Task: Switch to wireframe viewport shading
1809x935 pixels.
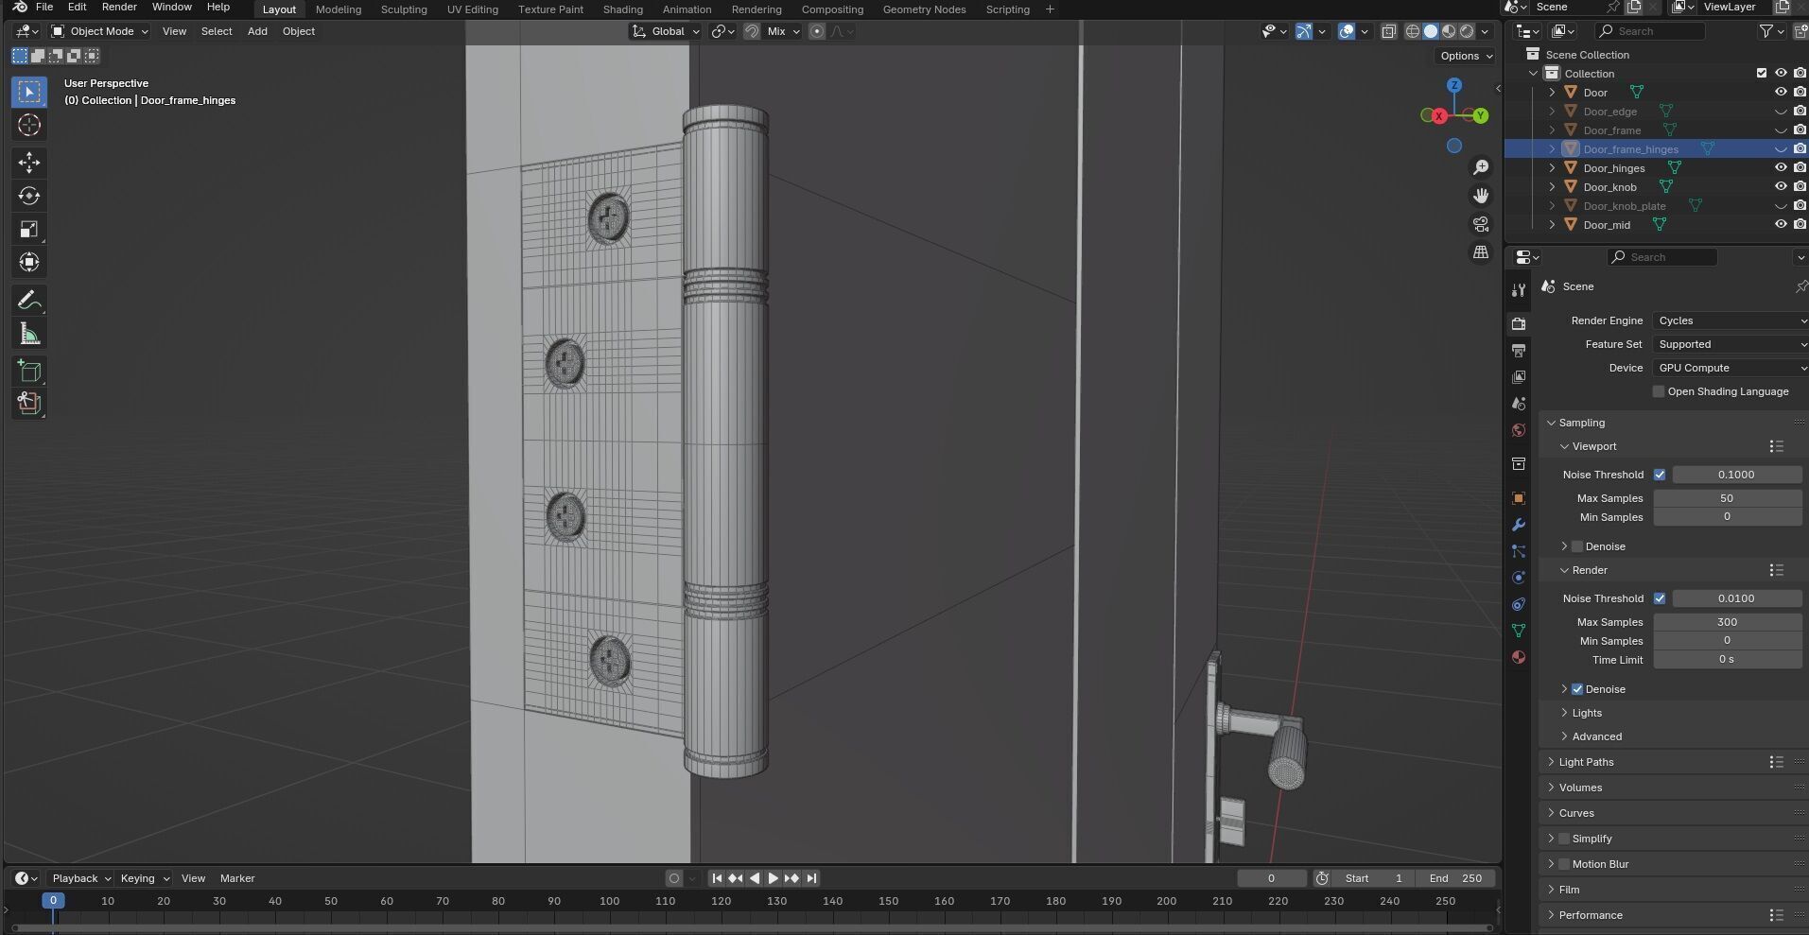Action: coord(1413,31)
